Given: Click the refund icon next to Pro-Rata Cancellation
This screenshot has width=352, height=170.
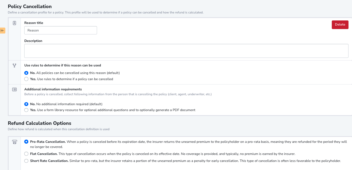Looking at the screenshot, I should (15, 142).
